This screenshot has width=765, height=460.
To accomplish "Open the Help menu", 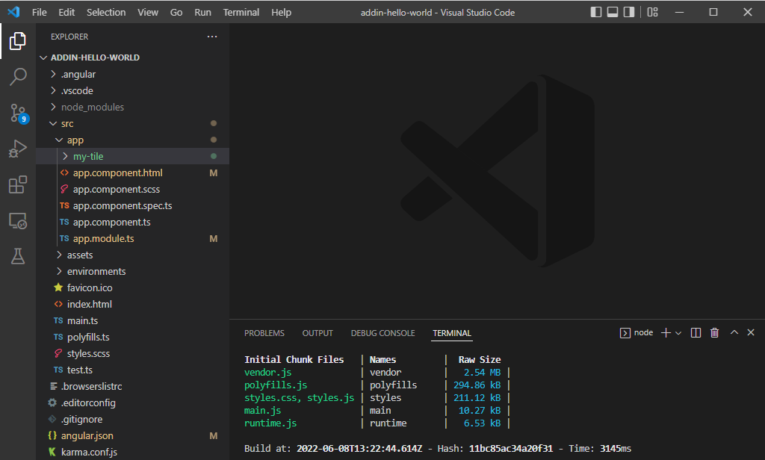I will (281, 12).
